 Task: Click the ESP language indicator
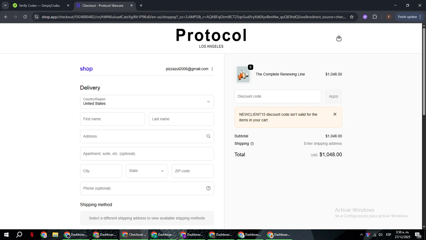tap(389, 235)
